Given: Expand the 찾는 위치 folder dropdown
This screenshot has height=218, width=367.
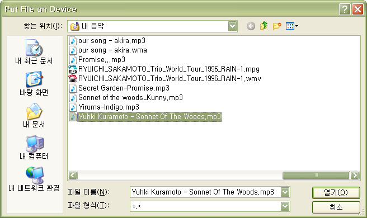Looking at the screenshot, I should click(232, 26).
